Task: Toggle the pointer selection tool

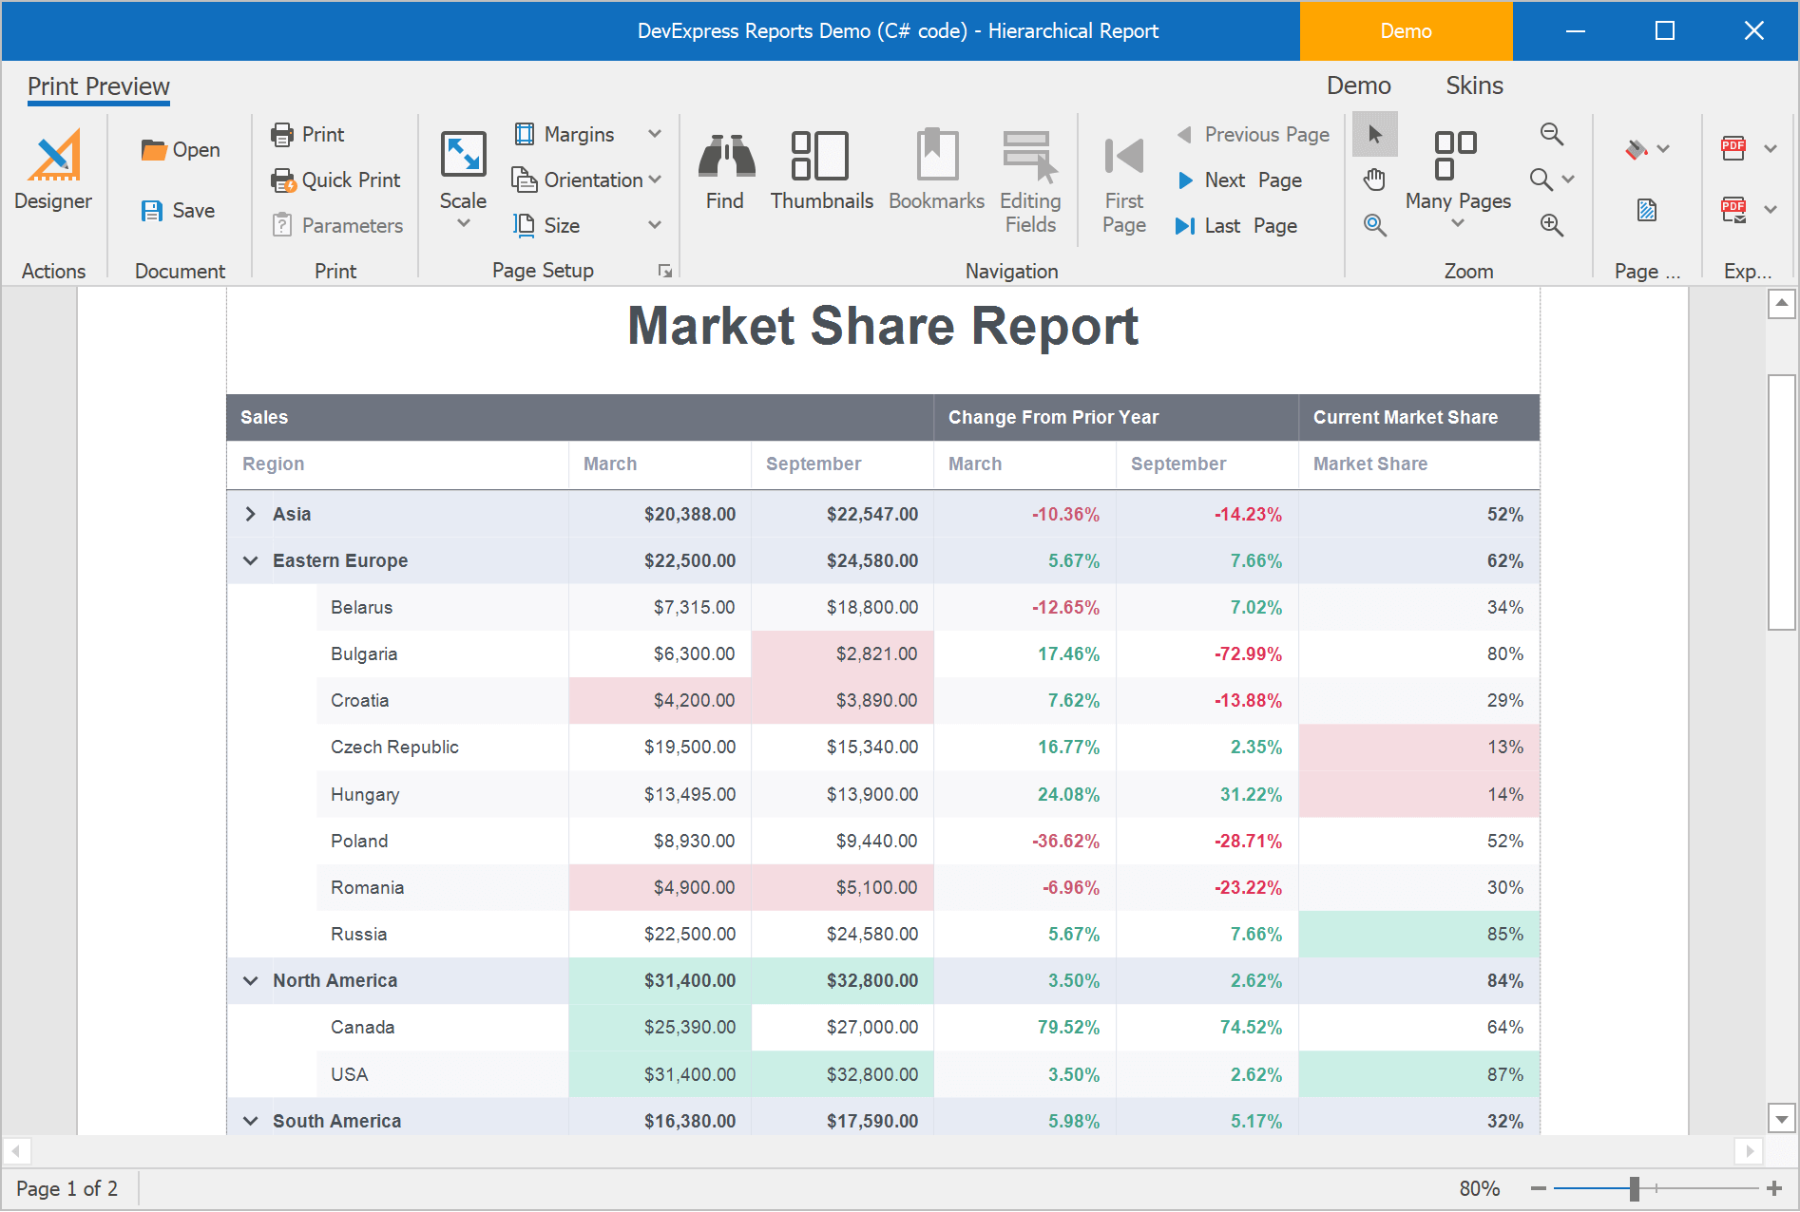Action: tap(1374, 134)
